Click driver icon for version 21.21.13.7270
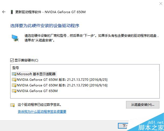Image resolution: width=164 pixels, height=131 pixels. point(14,80)
